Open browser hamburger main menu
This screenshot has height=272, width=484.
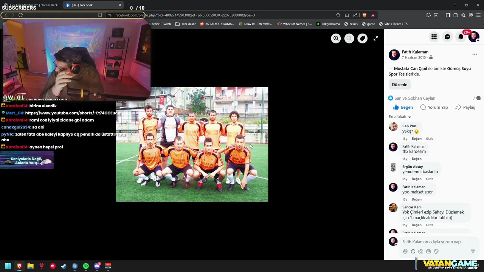click(x=479, y=15)
